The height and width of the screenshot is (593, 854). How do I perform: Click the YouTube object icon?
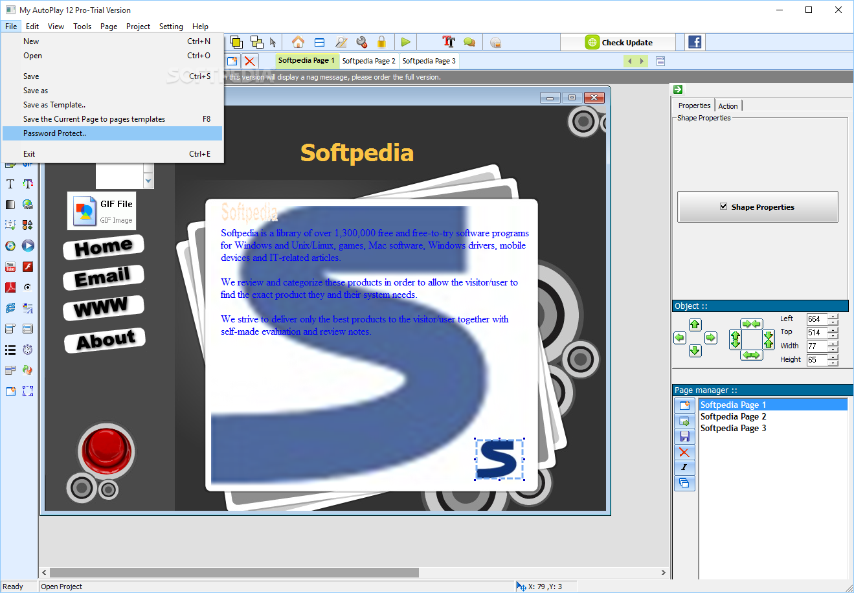click(x=10, y=267)
